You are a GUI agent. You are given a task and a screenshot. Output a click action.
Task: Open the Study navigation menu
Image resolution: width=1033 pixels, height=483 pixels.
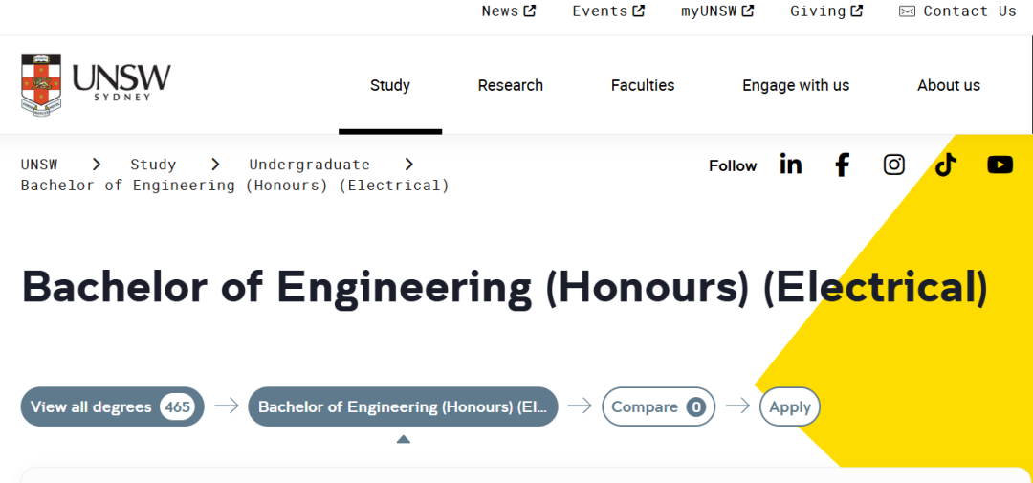[390, 85]
